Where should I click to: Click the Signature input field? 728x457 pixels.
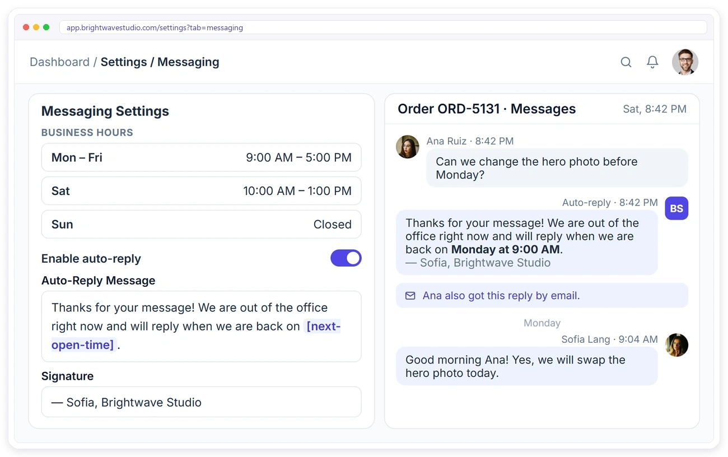[x=202, y=402]
